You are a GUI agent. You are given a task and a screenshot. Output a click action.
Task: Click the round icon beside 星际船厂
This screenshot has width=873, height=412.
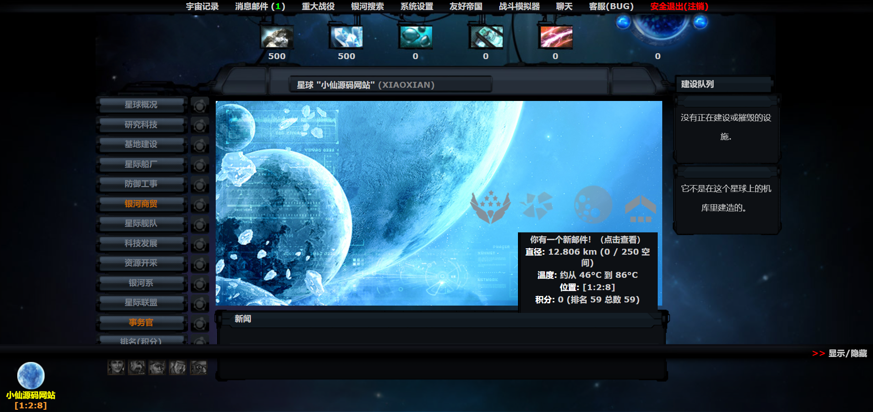point(199,165)
